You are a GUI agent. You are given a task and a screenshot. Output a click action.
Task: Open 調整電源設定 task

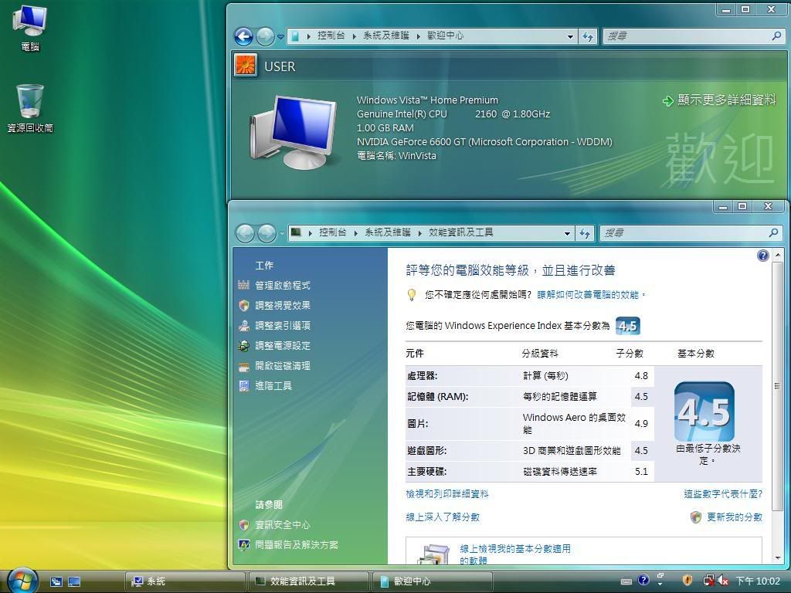(x=283, y=346)
